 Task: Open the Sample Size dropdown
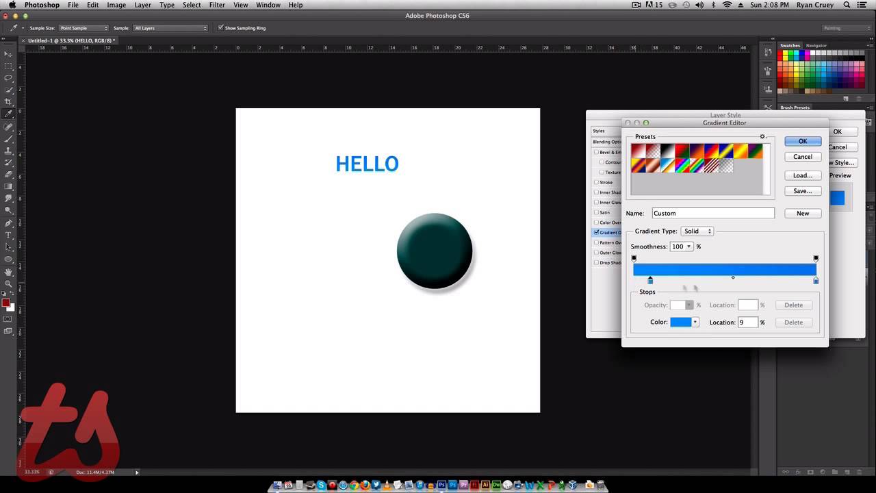(83, 28)
